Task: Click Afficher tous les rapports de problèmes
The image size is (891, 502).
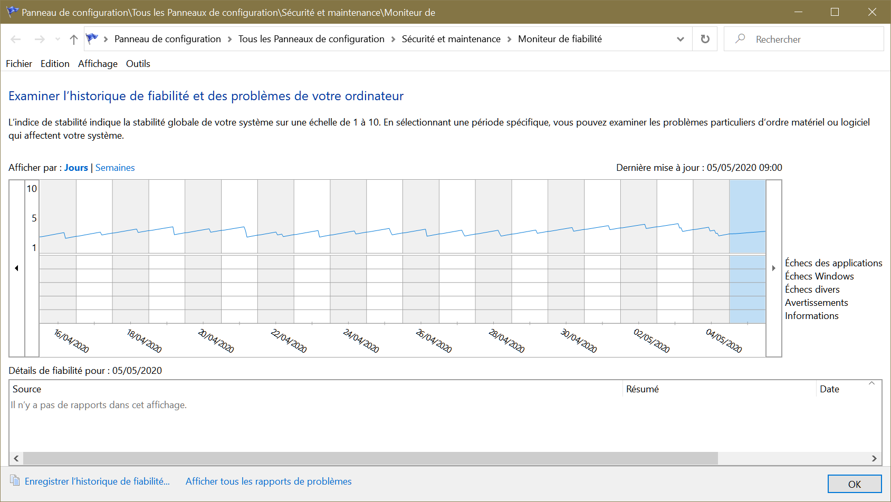Action: [269, 481]
